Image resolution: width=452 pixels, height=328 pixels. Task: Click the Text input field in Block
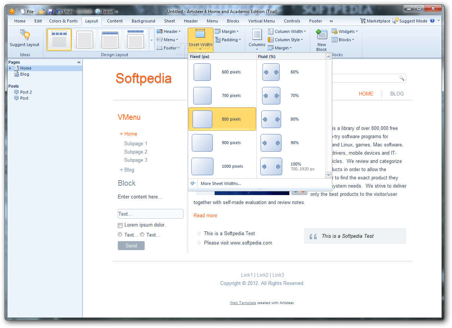[151, 214]
